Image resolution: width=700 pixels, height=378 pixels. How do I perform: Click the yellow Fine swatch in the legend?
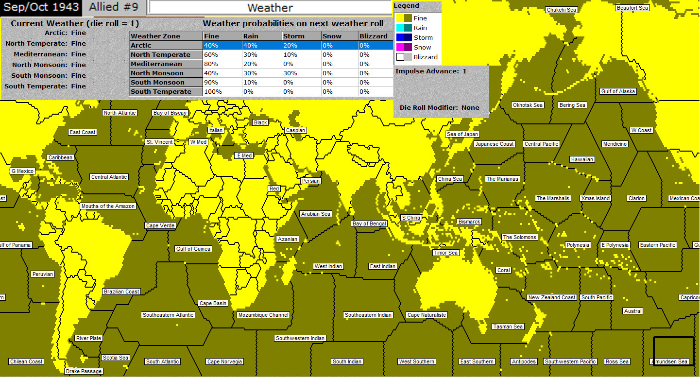[400, 18]
